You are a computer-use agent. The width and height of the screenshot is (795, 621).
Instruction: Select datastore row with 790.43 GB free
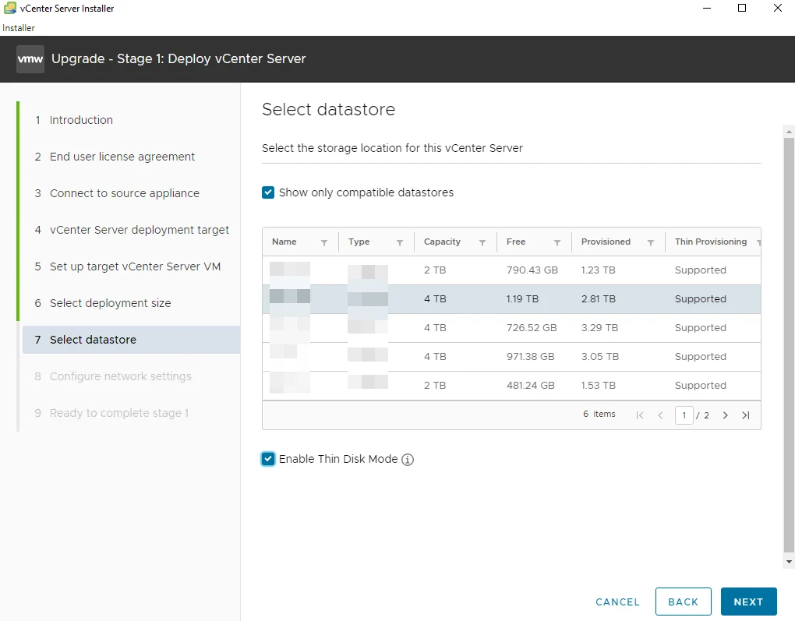pos(511,270)
